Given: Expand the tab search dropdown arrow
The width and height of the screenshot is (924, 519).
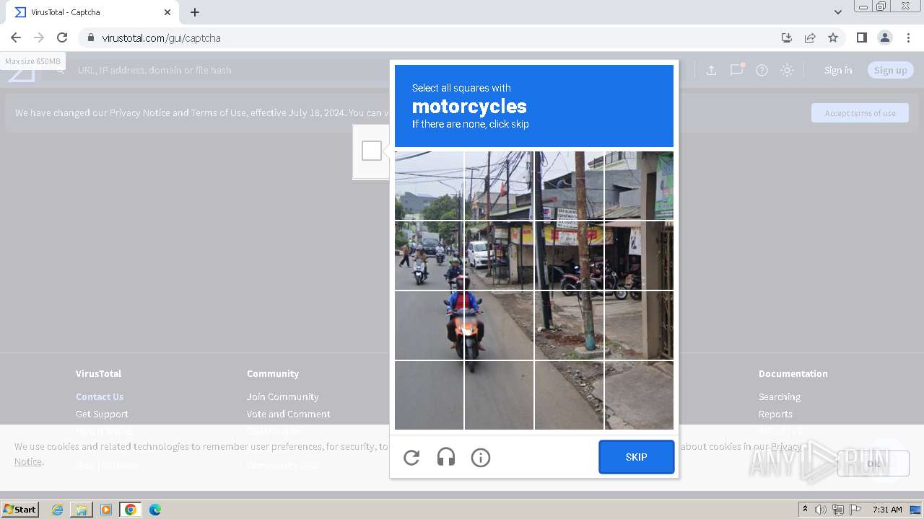Looking at the screenshot, I should pyautogui.click(x=837, y=12).
